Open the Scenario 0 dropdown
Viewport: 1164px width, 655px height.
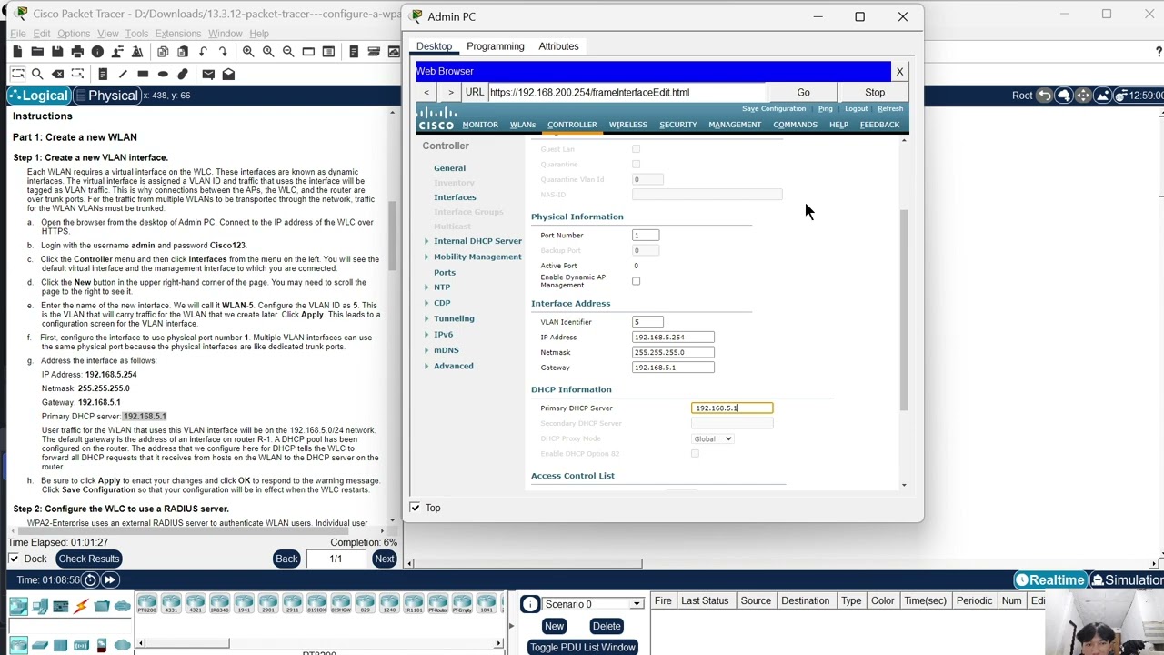point(593,604)
